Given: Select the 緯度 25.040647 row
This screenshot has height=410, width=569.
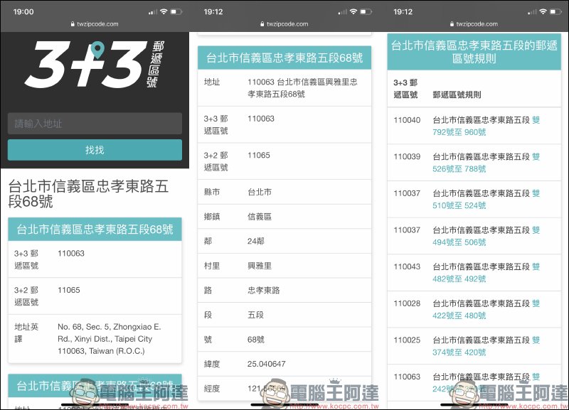Looking at the screenshot, I should point(284,364).
